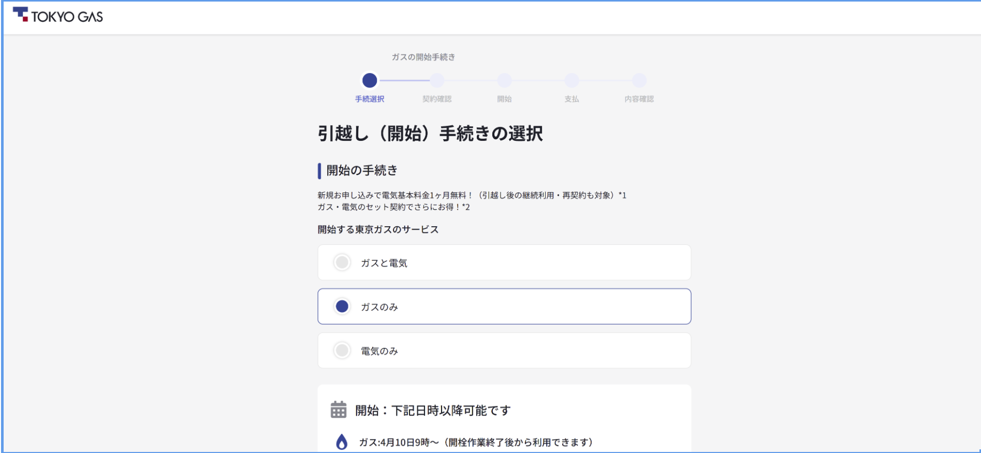Click the 契約確認 step label
Image resolution: width=981 pixels, height=453 pixels.
coord(437,99)
